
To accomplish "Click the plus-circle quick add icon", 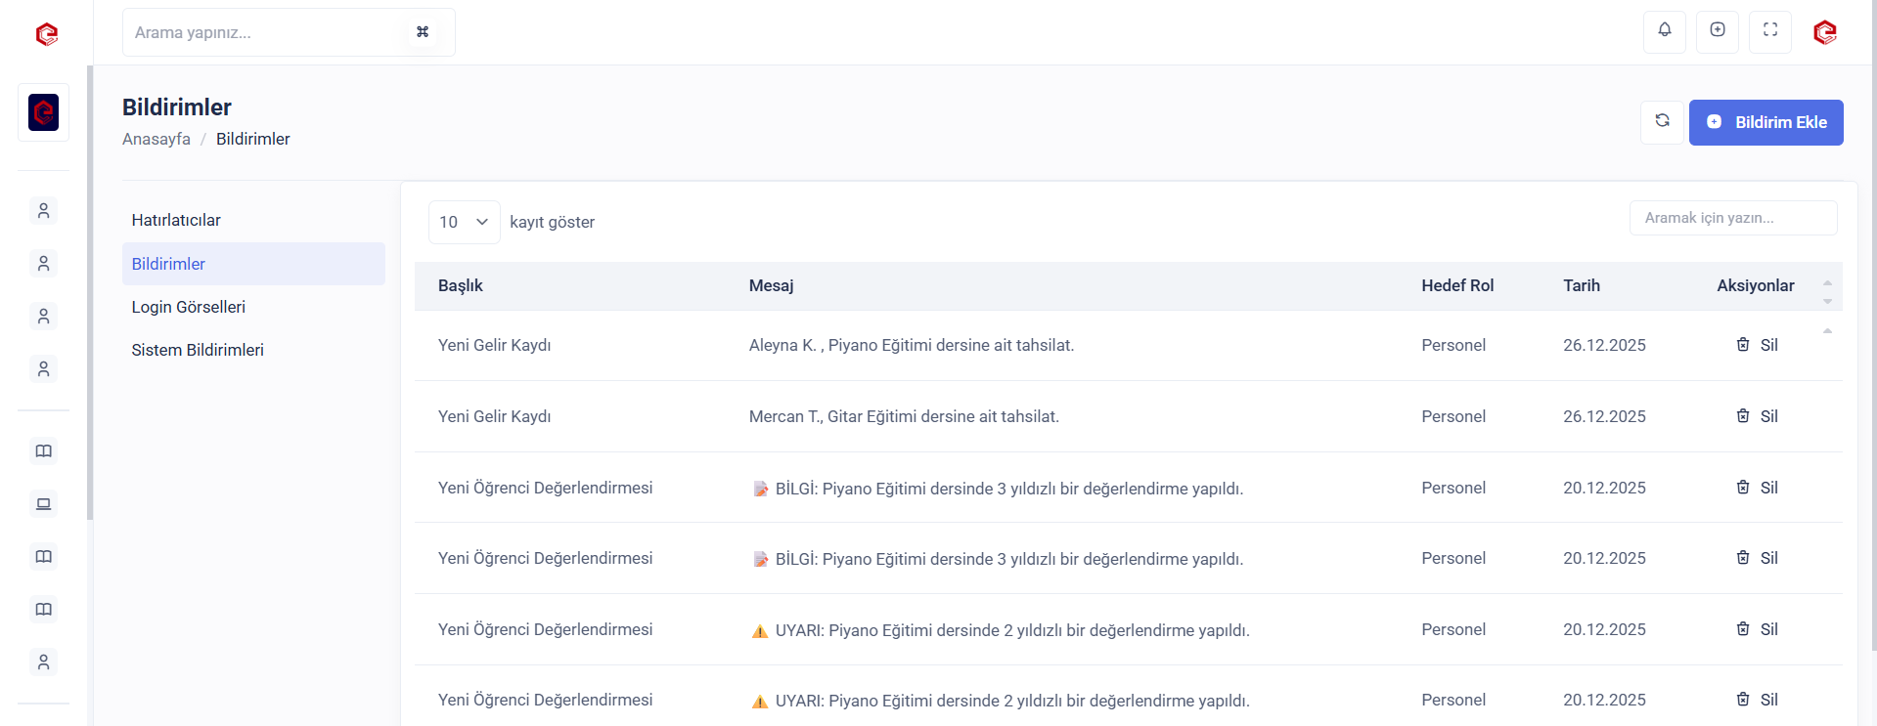I will (x=1717, y=31).
